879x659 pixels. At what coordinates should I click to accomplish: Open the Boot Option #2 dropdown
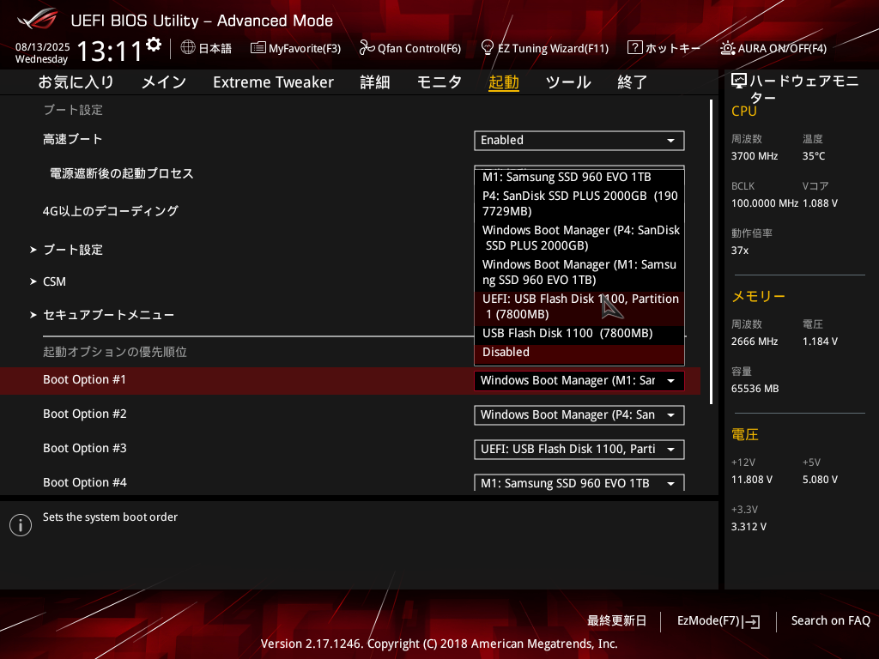(579, 415)
